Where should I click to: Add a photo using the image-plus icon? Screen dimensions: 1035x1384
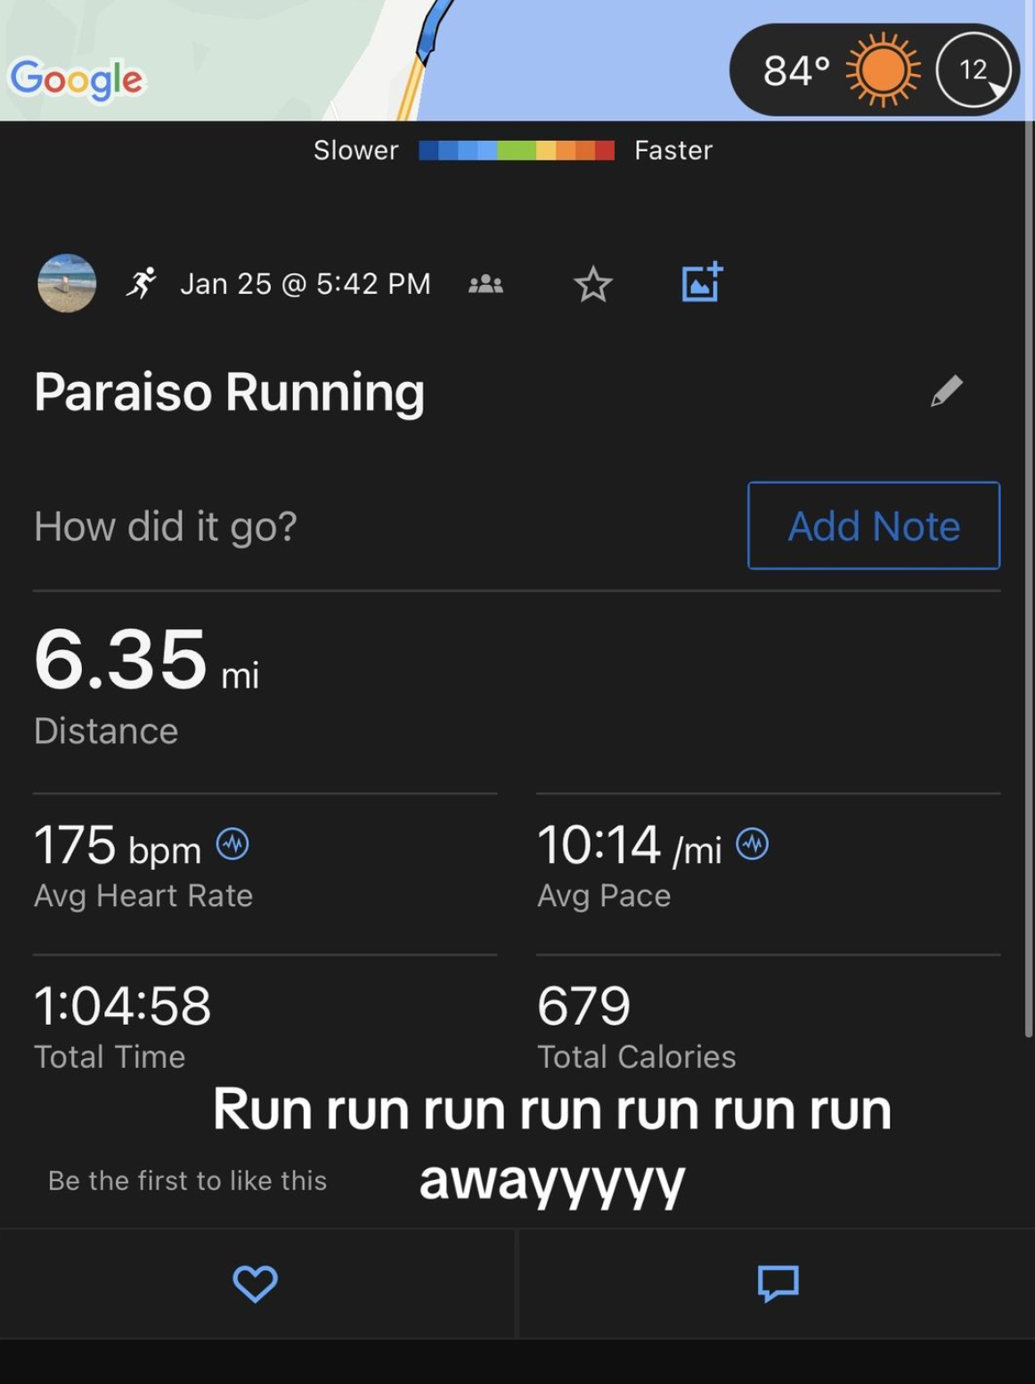(702, 283)
